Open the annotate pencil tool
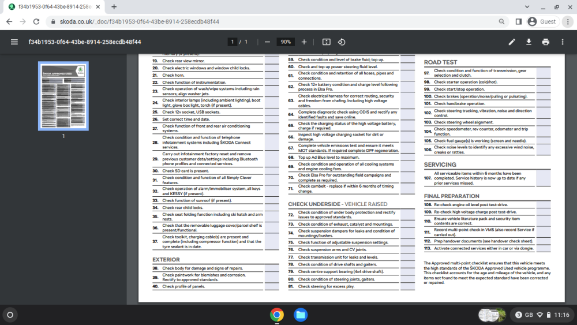The width and height of the screenshot is (577, 325). 511,42
